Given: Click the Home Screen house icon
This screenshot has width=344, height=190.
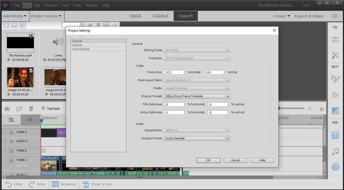Looking at the screenshot, I should [x=85, y=184].
